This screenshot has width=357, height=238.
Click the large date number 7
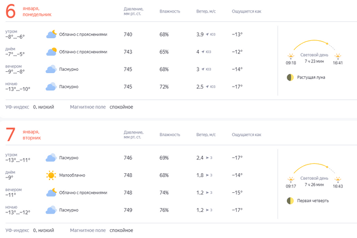point(10,134)
